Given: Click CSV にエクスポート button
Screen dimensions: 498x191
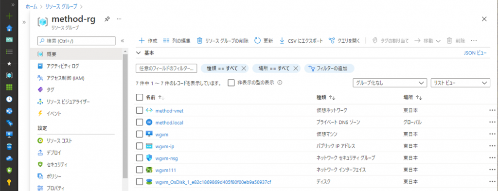Looking at the screenshot, I should point(301,41).
